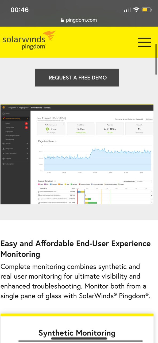158x343 pixels.
Task: Click the Page Speed breadcrumb link
Action: pyautogui.click(x=24, y=107)
